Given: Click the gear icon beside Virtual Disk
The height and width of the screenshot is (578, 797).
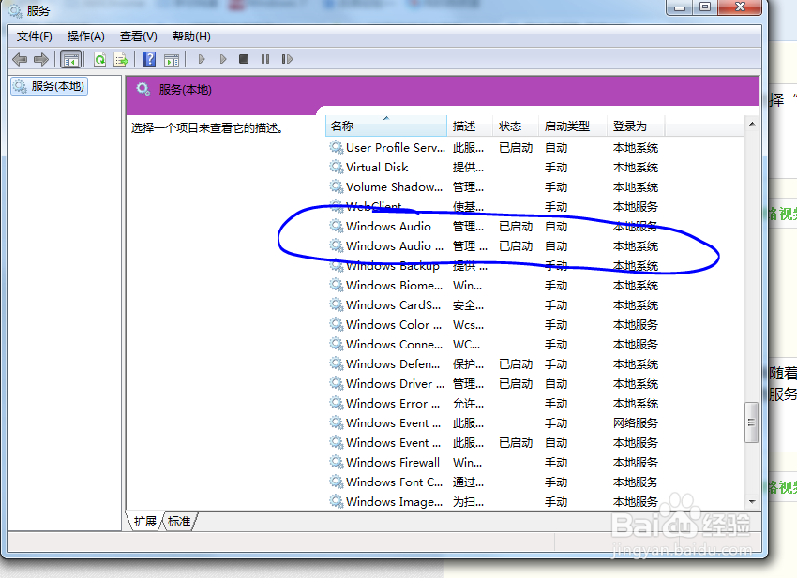Looking at the screenshot, I should [336, 167].
